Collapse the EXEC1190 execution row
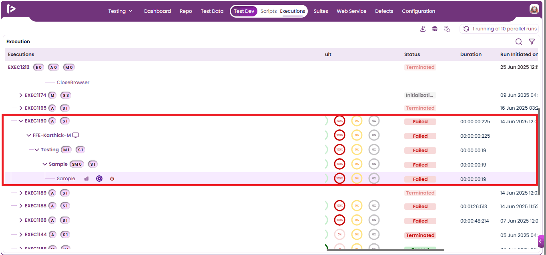The image size is (546, 255). pos(21,121)
